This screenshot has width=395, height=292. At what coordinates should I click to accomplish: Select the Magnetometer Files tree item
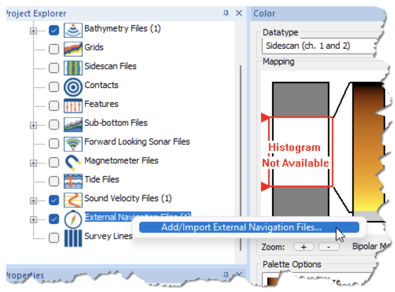(x=121, y=161)
